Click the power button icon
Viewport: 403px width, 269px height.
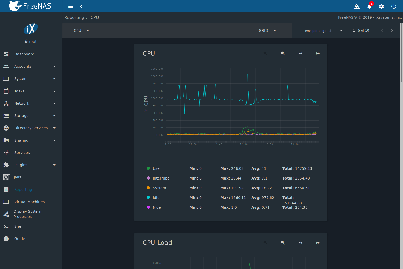tap(394, 6)
